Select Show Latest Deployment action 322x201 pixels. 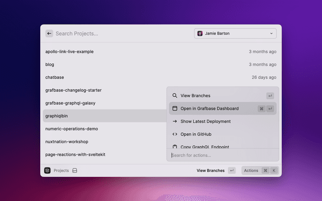tap(205, 122)
